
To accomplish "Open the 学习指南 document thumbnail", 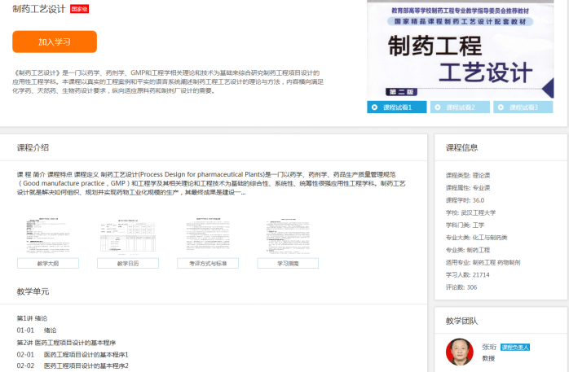I will pos(287,237).
